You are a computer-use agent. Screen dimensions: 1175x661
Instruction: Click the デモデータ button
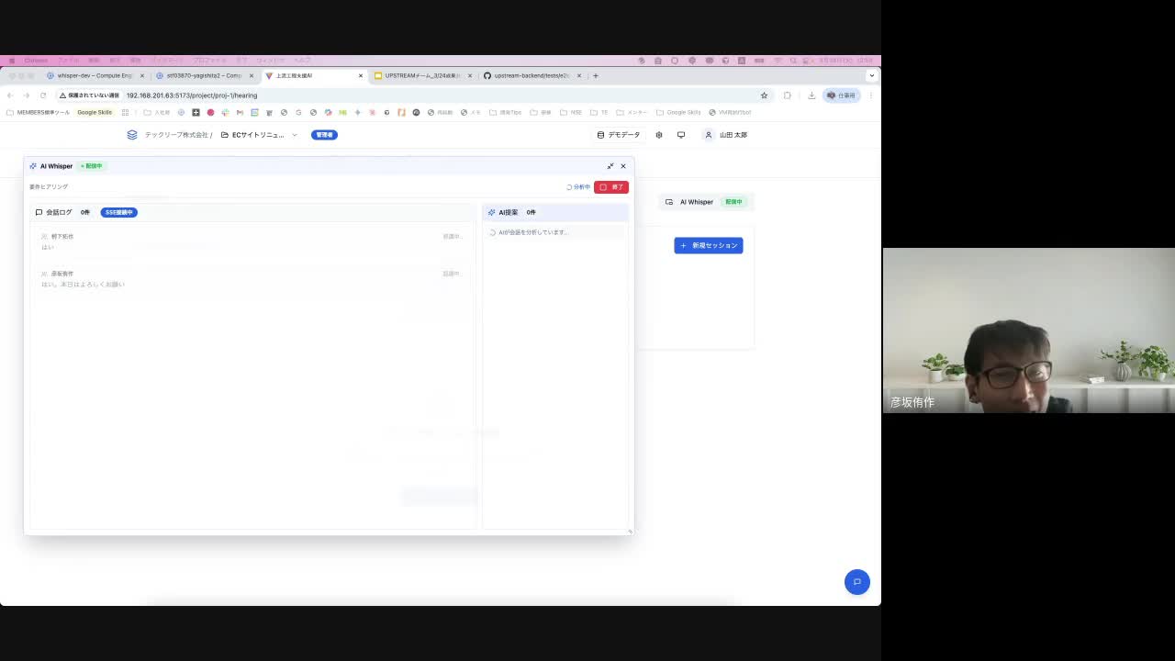point(619,135)
